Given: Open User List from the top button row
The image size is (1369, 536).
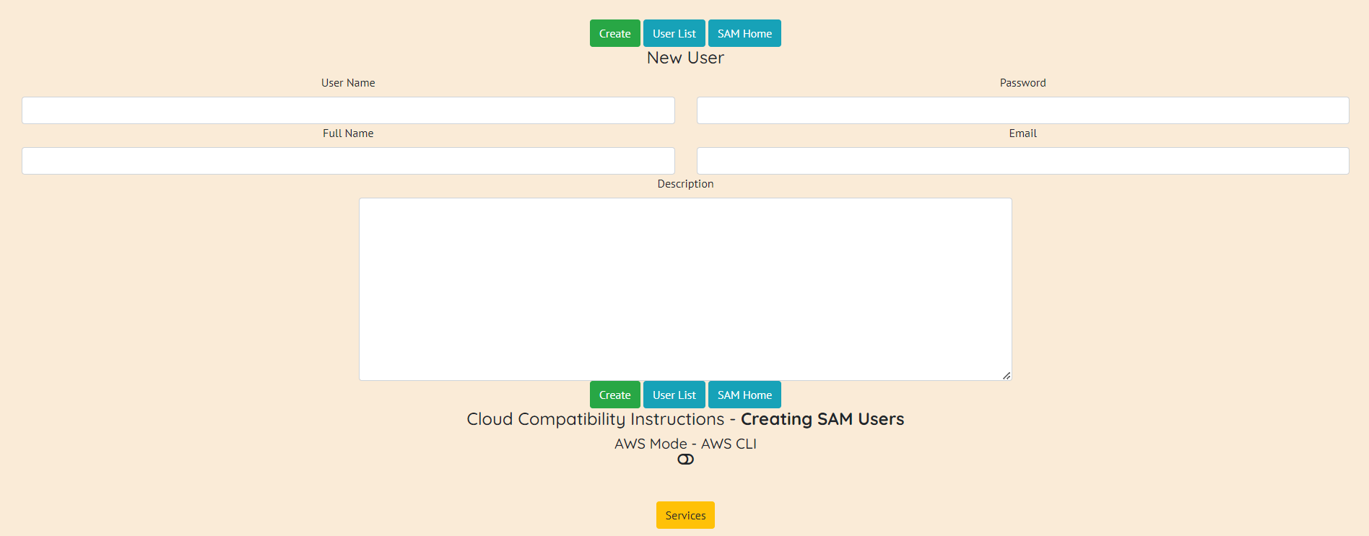Looking at the screenshot, I should click(x=674, y=33).
